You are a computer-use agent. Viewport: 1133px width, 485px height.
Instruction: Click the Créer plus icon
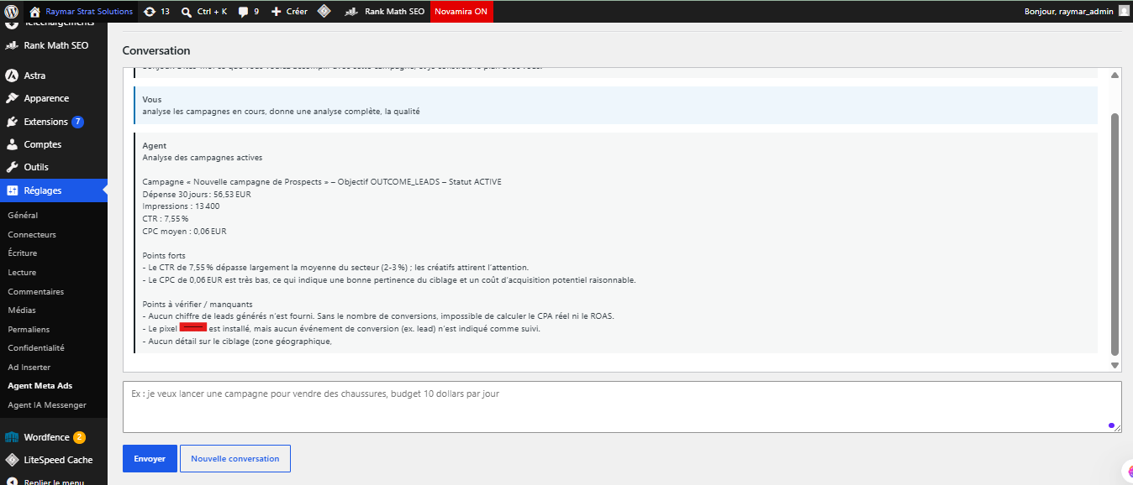(x=277, y=12)
